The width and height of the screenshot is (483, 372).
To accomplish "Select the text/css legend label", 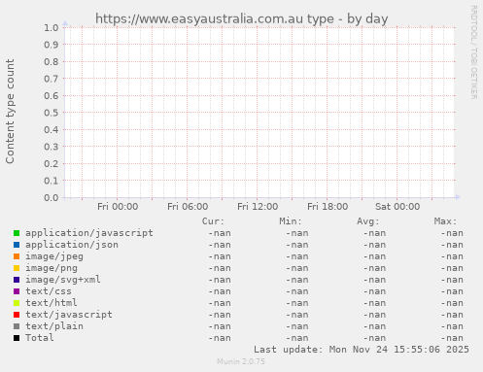I will coord(49,291).
